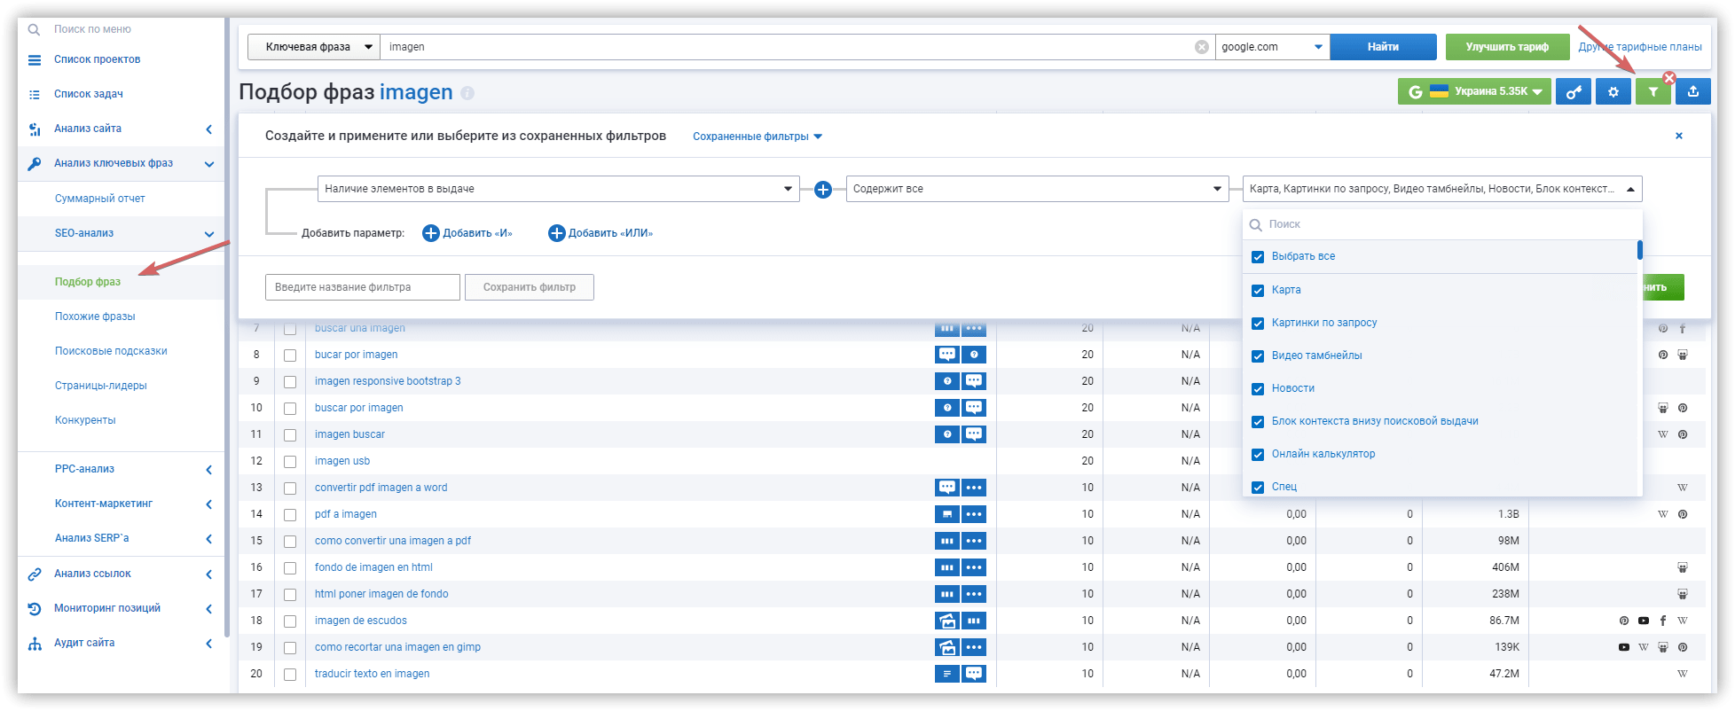The width and height of the screenshot is (1735, 711).
Task: Toggle the Выбрать все checkbox
Action: [1257, 257]
